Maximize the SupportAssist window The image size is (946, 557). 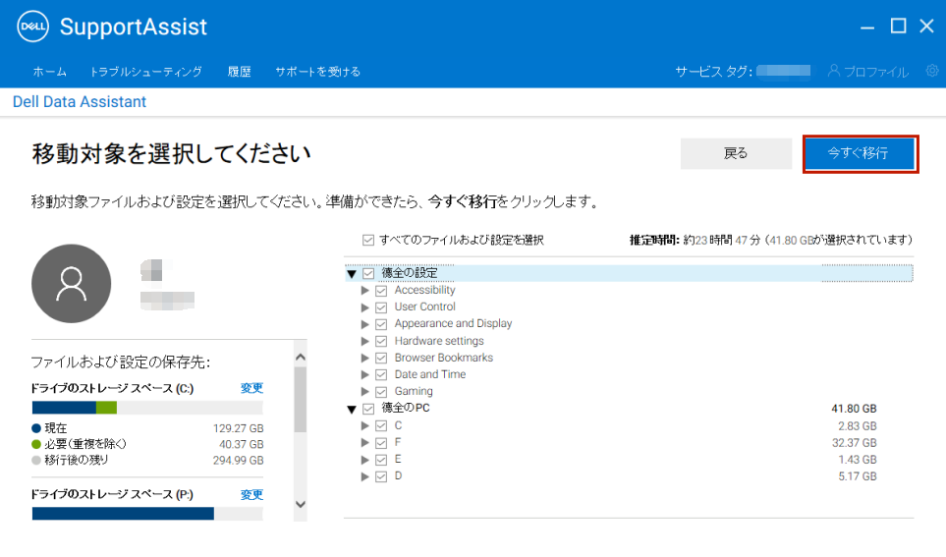(898, 26)
